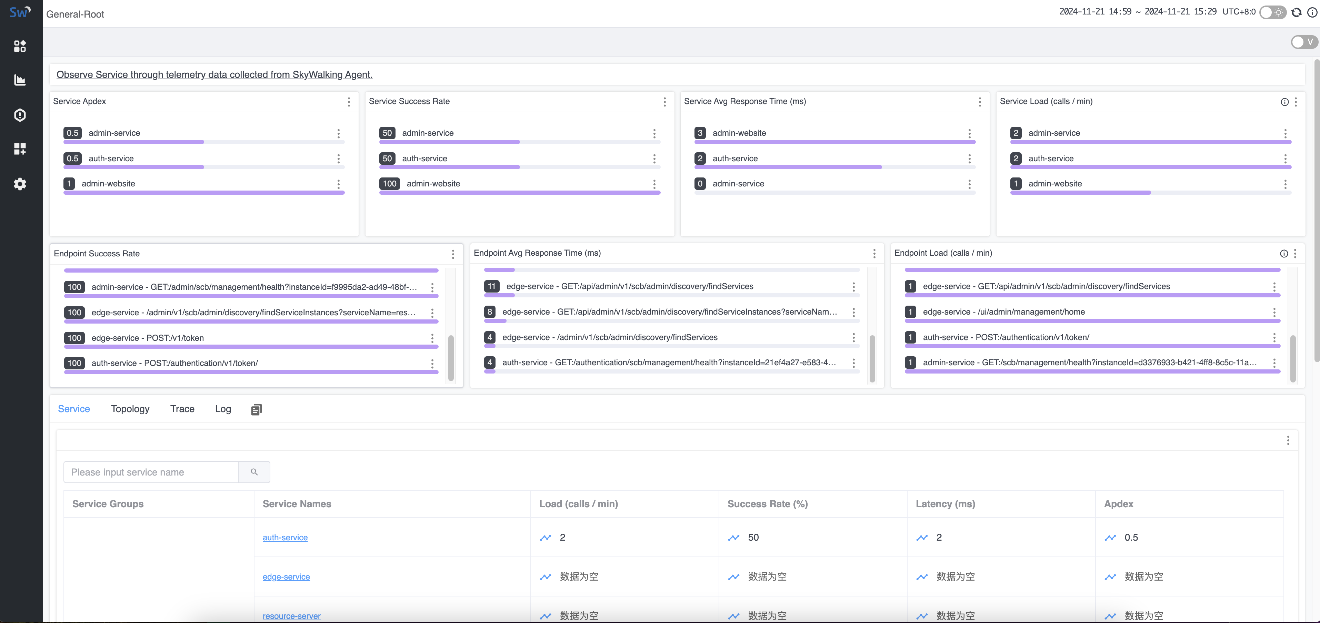Open Service Avg Response Time panel menu

point(980,102)
